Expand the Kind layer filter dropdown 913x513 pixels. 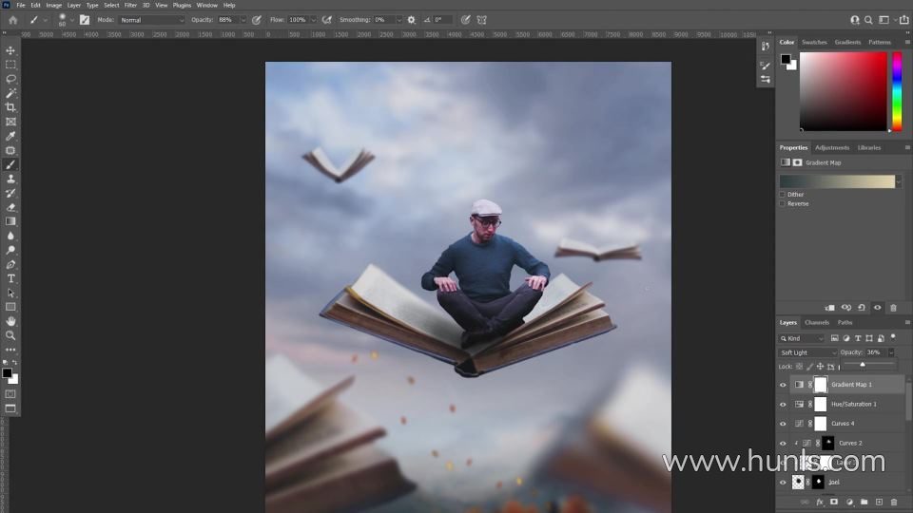click(x=802, y=338)
